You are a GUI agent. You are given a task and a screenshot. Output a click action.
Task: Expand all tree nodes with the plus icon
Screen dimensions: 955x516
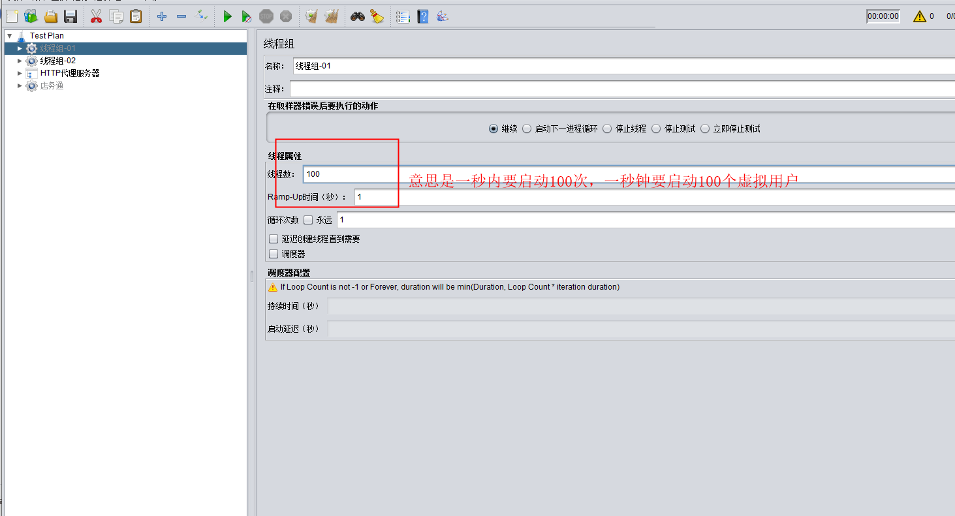coord(162,16)
